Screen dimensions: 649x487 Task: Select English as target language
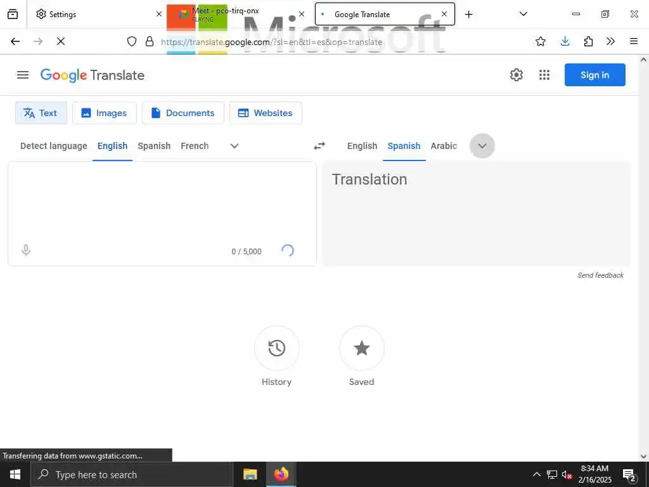pos(362,146)
